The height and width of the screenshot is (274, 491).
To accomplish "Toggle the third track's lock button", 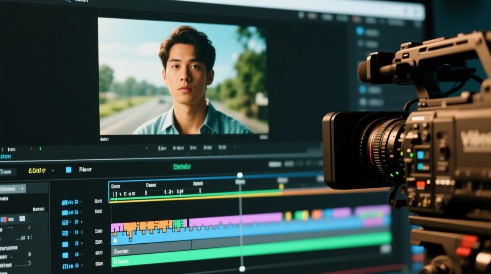I will (x=76, y=222).
